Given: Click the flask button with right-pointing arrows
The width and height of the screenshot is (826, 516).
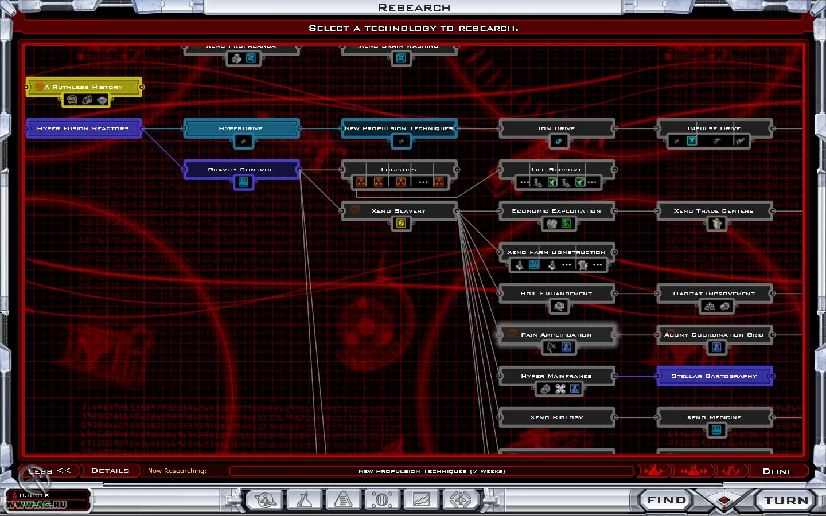Looking at the screenshot, I should 654,471.
